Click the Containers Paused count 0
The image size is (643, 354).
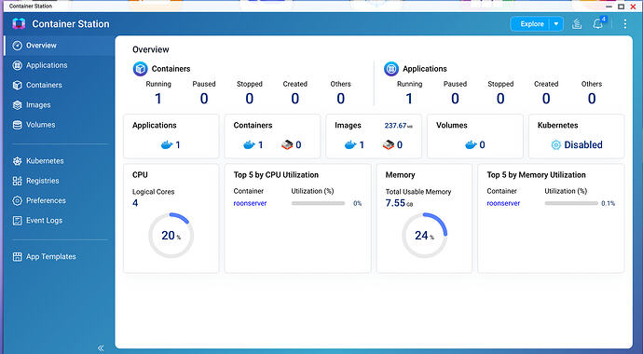click(204, 99)
